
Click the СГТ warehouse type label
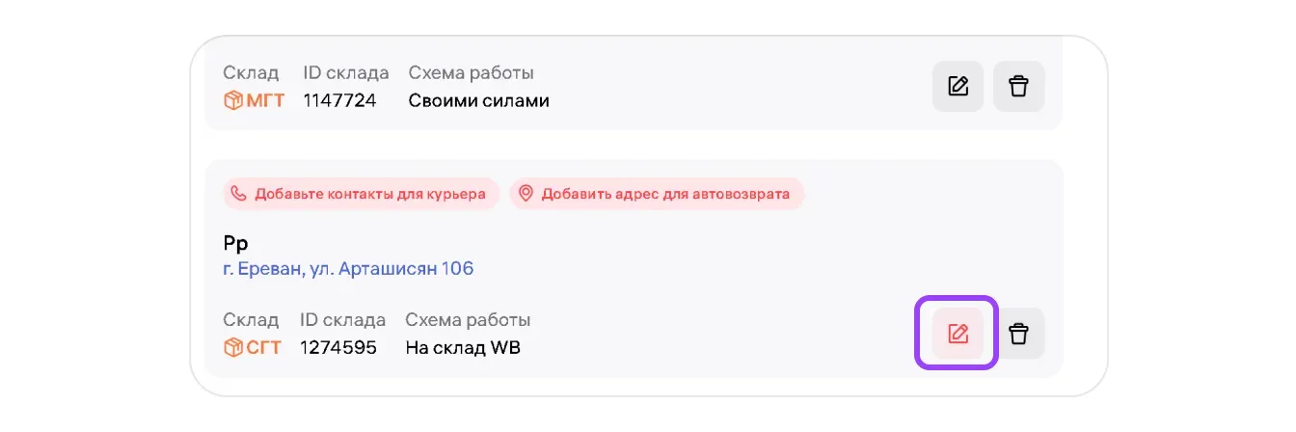tap(263, 347)
